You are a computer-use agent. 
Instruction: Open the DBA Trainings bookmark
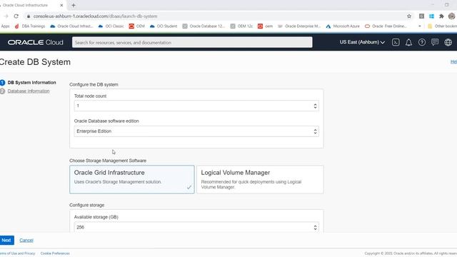pos(30,26)
